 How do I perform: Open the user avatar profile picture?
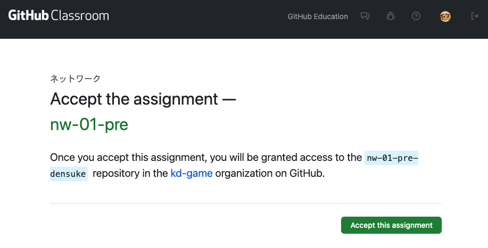tap(445, 16)
